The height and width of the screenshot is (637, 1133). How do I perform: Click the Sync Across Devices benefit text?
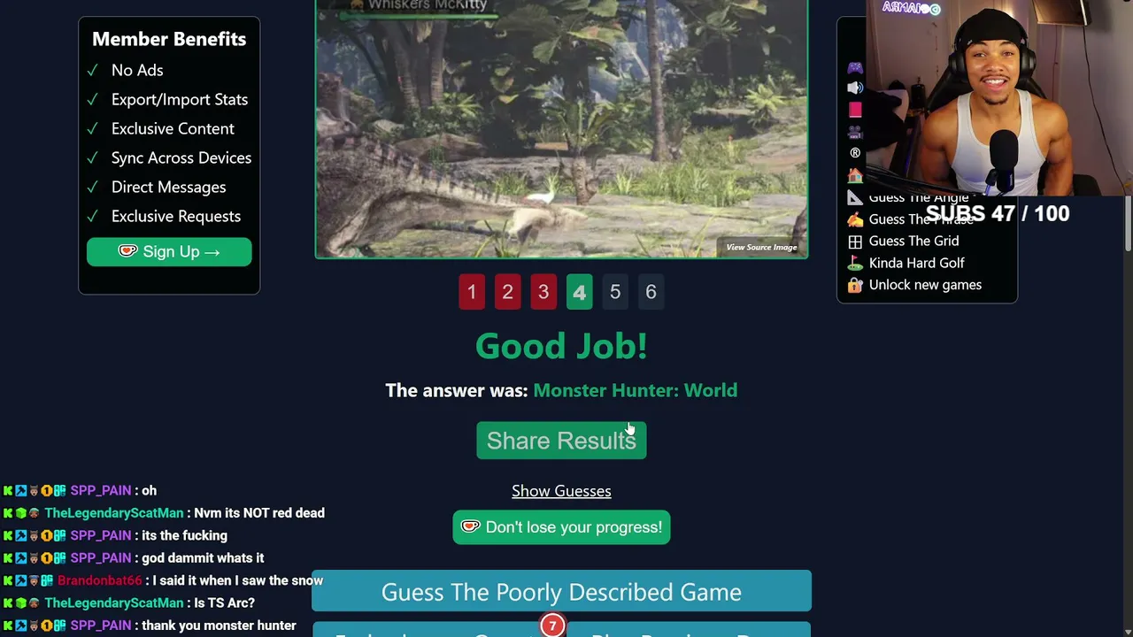(x=181, y=157)
